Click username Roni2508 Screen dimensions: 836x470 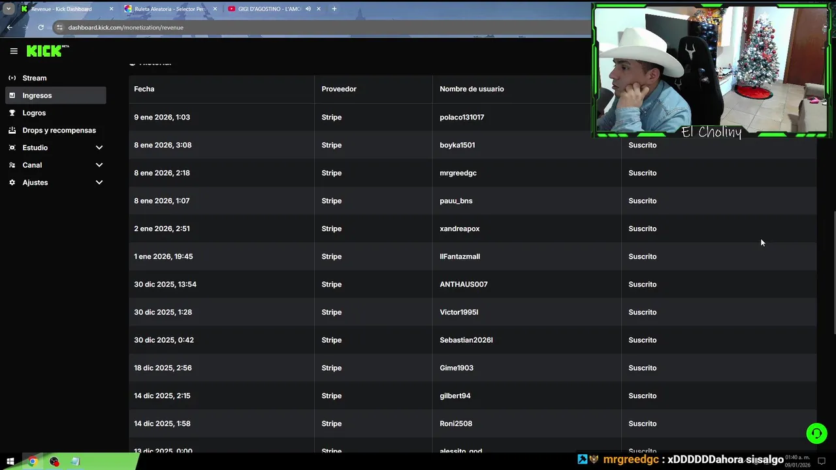click(x=456, y=424)
